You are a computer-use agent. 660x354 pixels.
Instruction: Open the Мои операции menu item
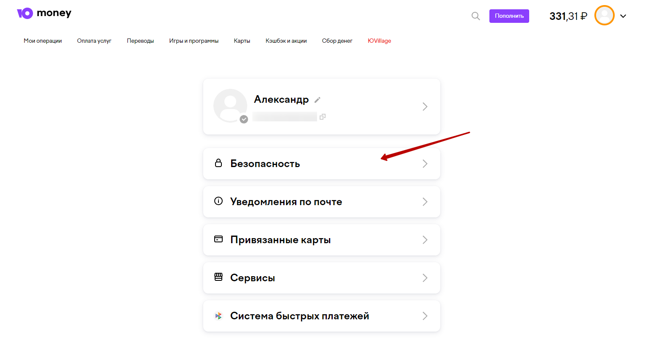(x=43, y=41)
